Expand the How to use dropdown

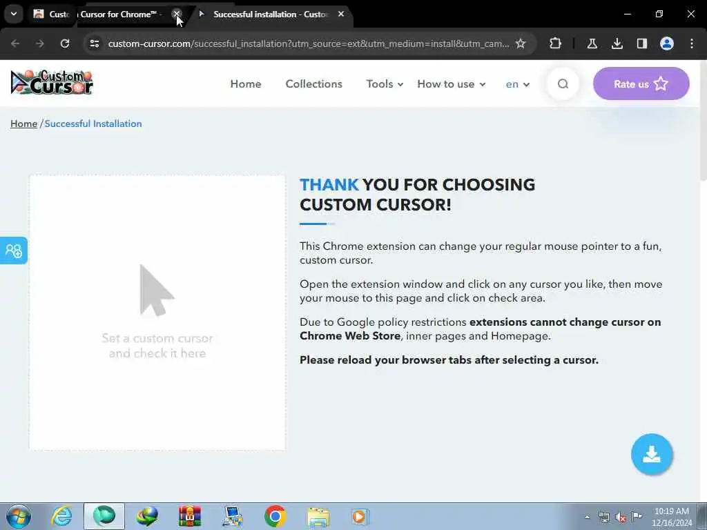point(452,84)
